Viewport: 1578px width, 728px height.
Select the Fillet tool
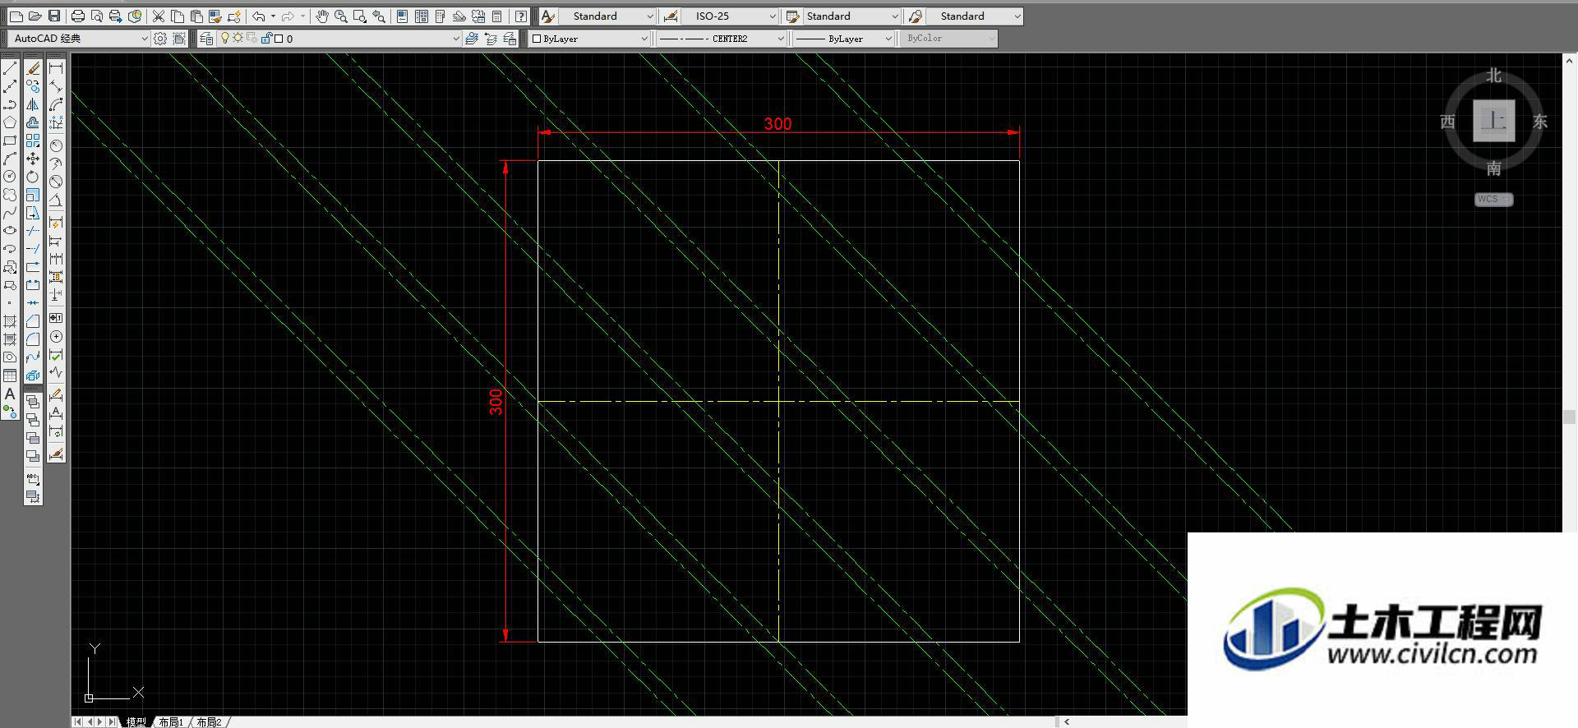click(x=33, y=339)
